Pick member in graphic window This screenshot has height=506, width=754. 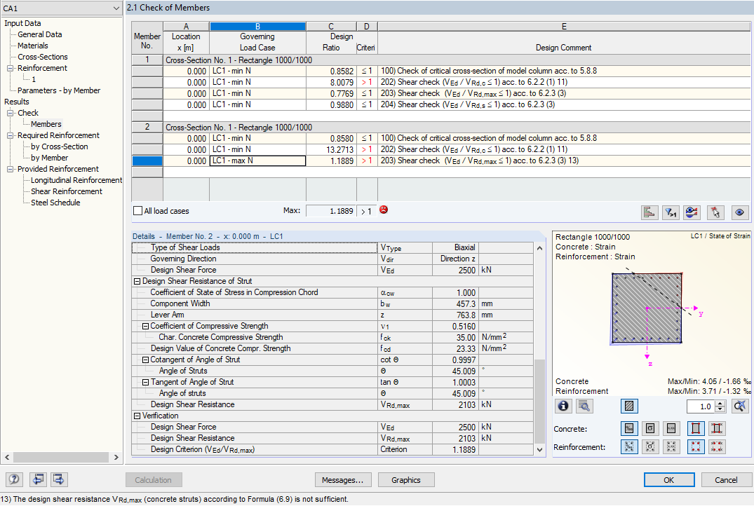(715, 212)
